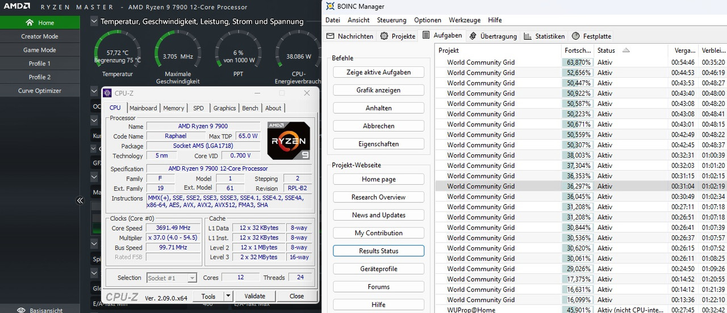Open the Werkzeuge menu
727x313 pixels.
click(465, 20)
